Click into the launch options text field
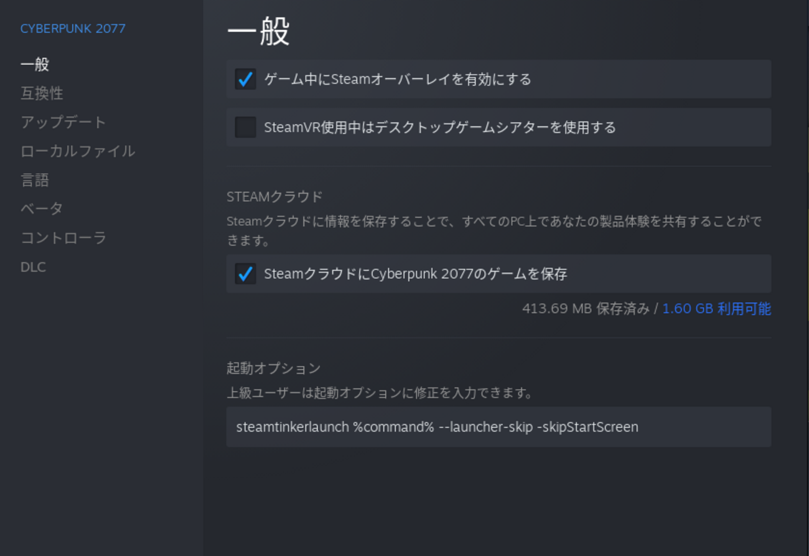The image size is (809, 556). click(x=498, y=427)
